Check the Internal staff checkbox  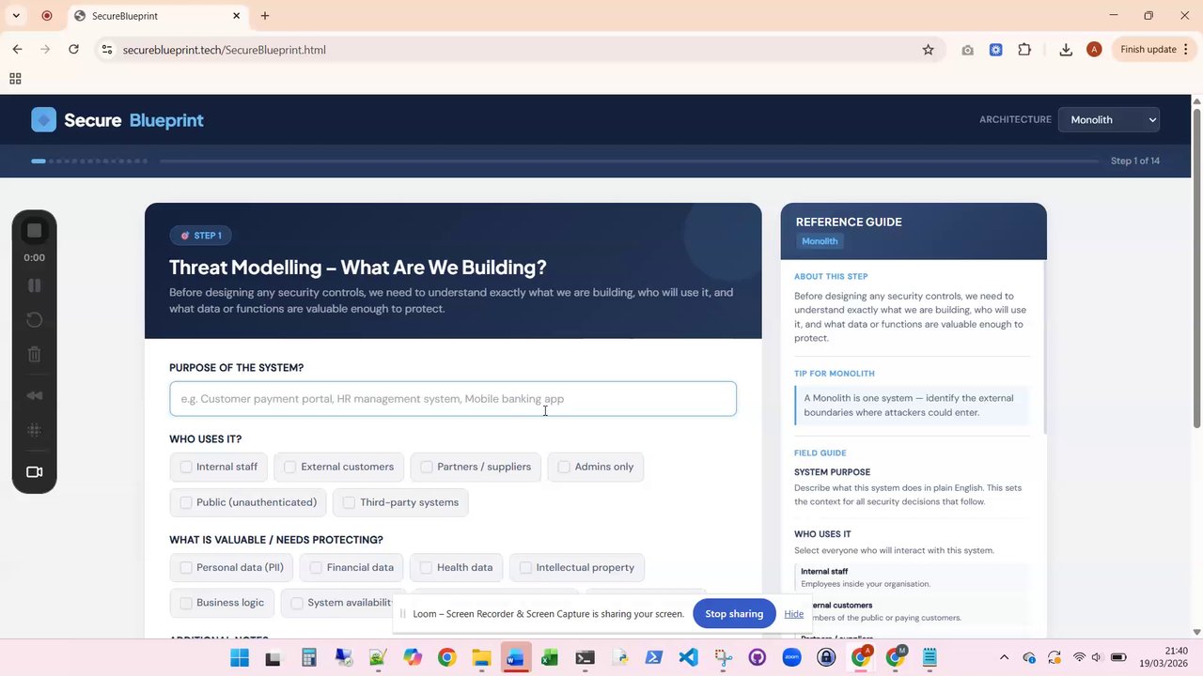click(x=186, y=467)
